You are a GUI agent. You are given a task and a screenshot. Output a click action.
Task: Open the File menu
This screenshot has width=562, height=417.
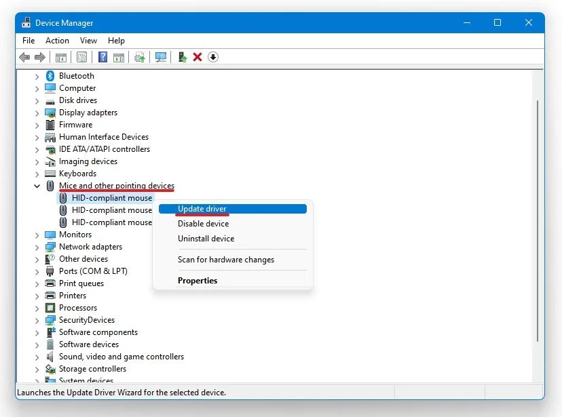pos(29,41)
